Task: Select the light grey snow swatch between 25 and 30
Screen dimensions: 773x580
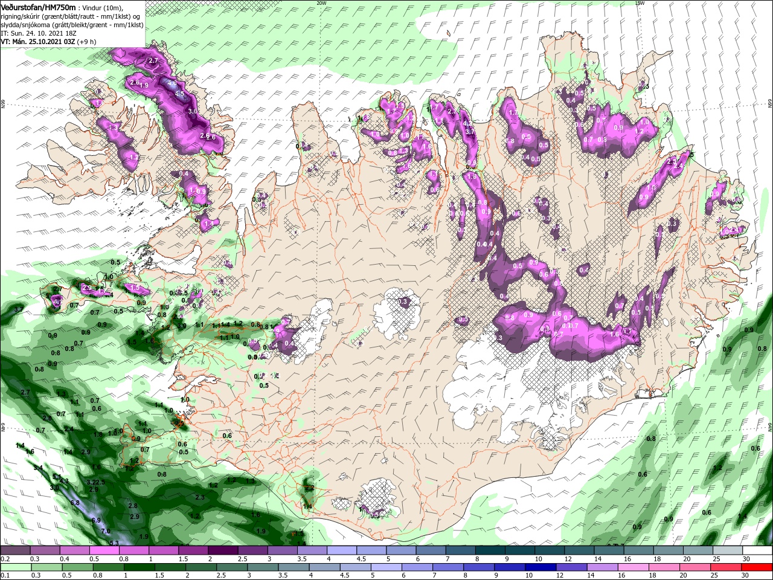Action: point(727,550)
